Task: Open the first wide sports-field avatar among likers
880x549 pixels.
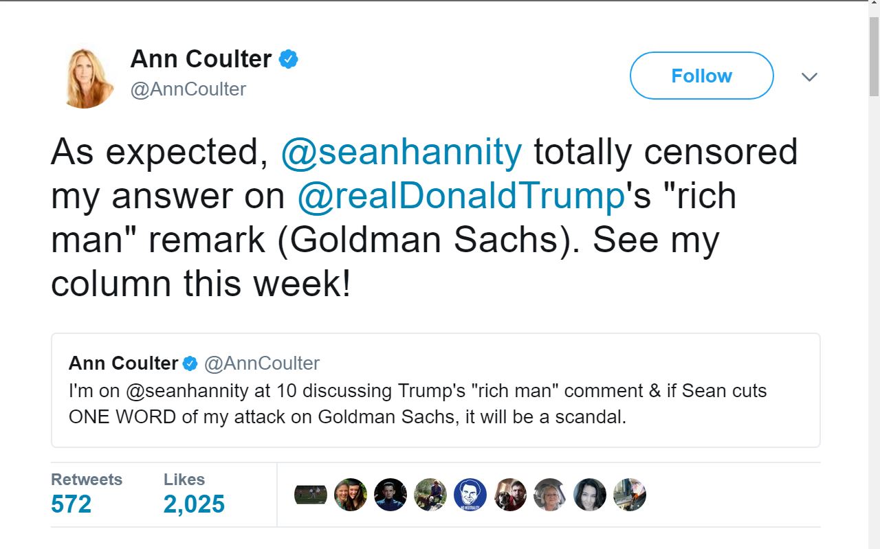Action: [x=311, y=495]
